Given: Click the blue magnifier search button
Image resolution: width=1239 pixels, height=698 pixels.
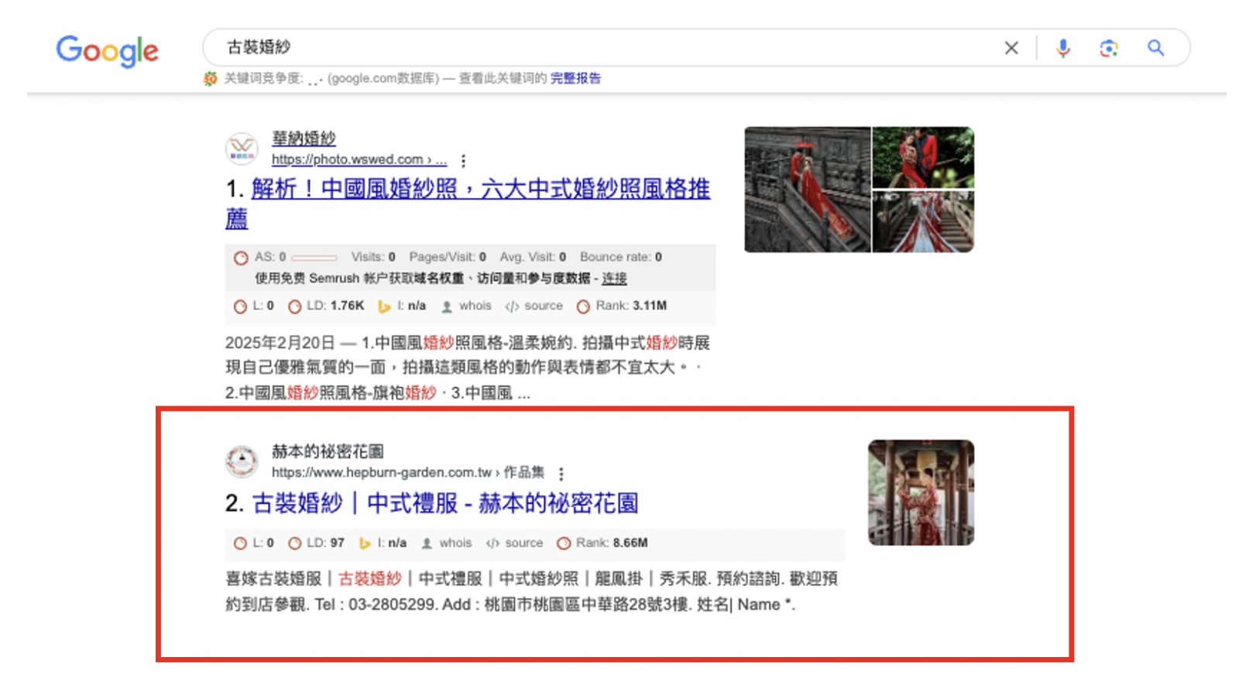Looking at the screenshot, I should [1155, 48].
